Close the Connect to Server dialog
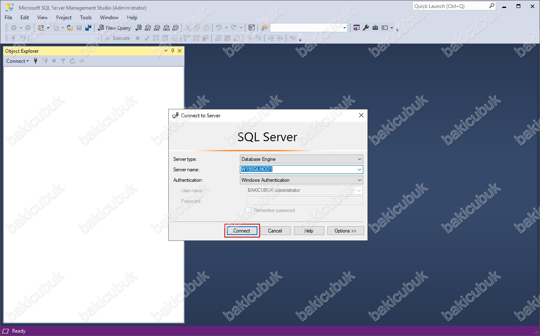540x336 pixels. 361,115
